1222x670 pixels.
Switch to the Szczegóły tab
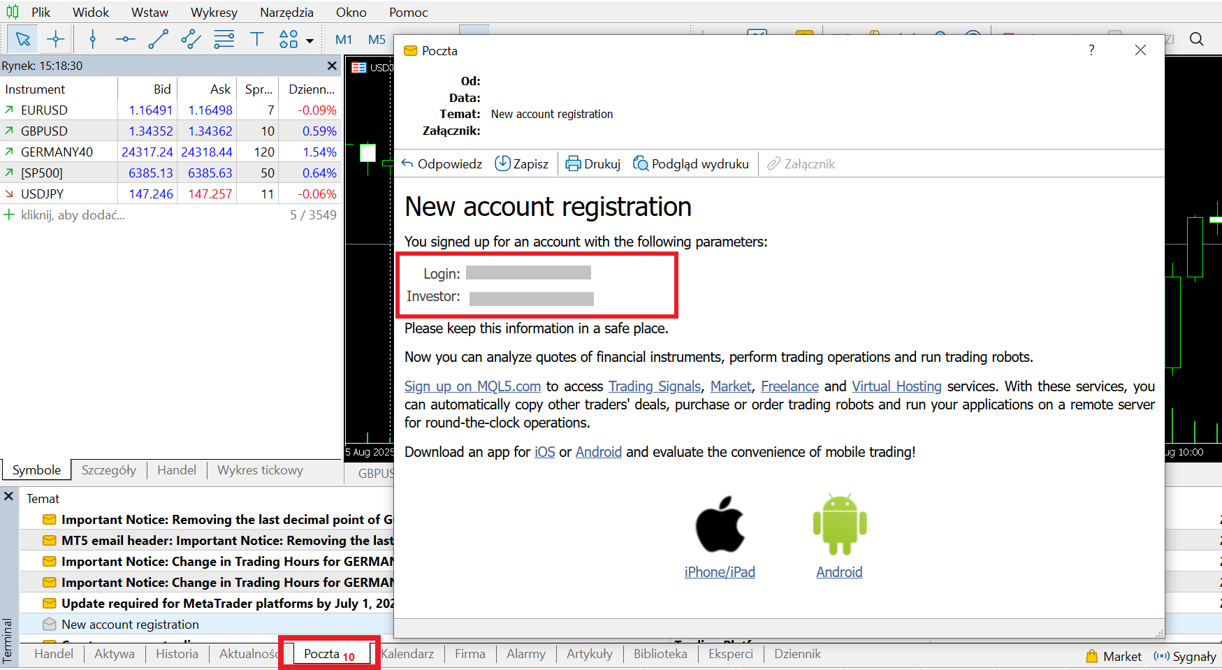[109, 470]
